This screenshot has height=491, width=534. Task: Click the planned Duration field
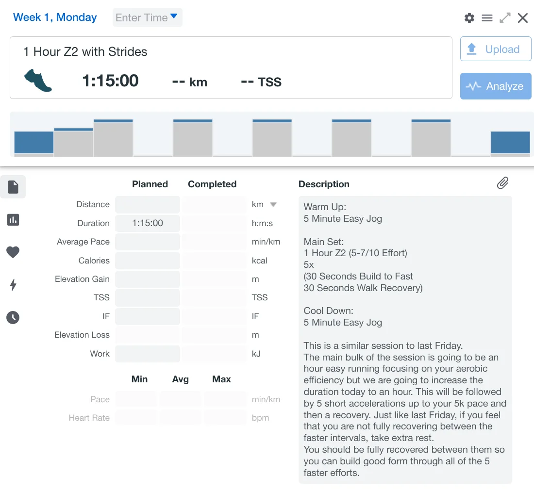pyautogui.click(x=148, y=223)
